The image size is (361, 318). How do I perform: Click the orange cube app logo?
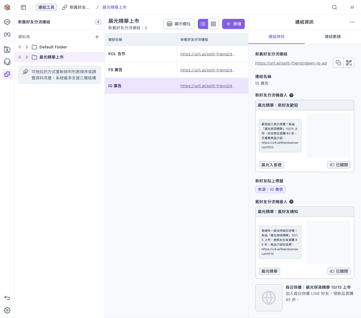pyautogui.click(x=7, y=7)
